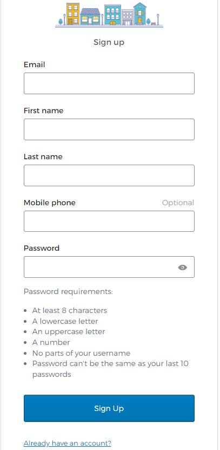
Task: Click the "Password requirements:" heading
Action: [x=68, y=291]
